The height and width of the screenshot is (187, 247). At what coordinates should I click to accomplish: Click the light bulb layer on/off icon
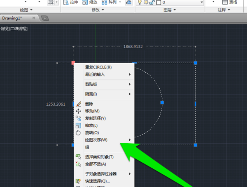tap(140, 2)
